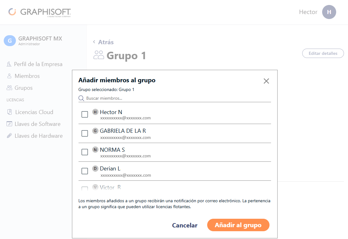This screenshot has width=348, height=239.
Task: Open Hector's user avatar menu
Action: [329, 12]
